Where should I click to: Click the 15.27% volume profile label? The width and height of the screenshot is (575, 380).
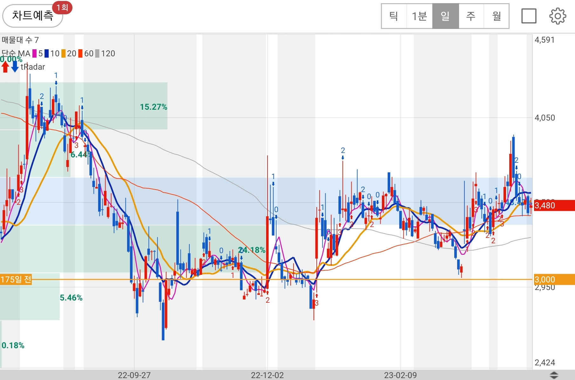pos(153,107)
